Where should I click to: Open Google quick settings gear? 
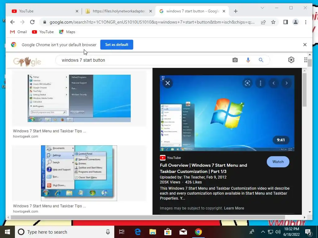[291, 60]
